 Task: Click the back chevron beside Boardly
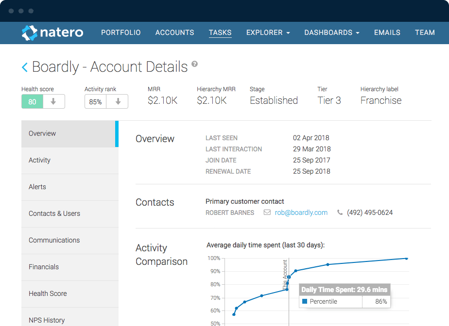click(x=25, y=67)
